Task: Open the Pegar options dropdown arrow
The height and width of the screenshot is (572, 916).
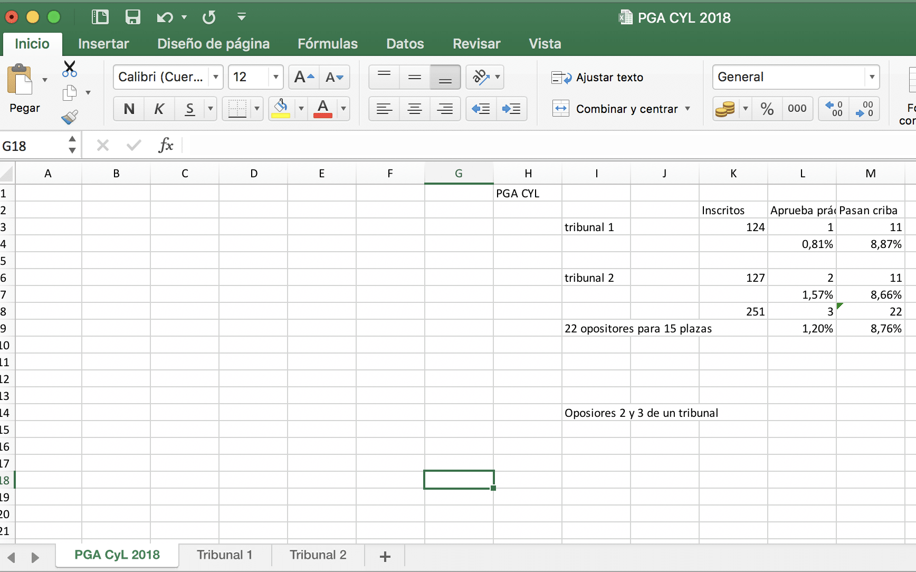Action: click(45, 80)
